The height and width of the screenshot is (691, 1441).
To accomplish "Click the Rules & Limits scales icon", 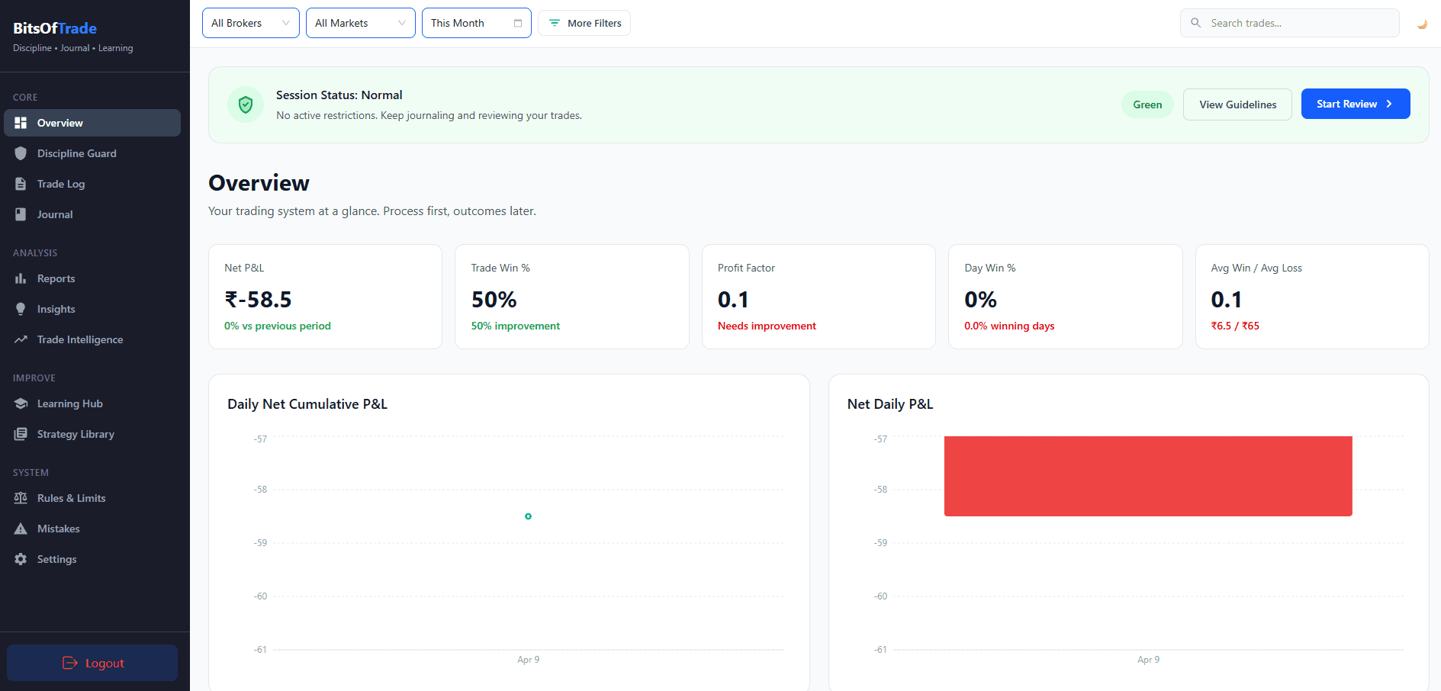I will click(21, 498).
